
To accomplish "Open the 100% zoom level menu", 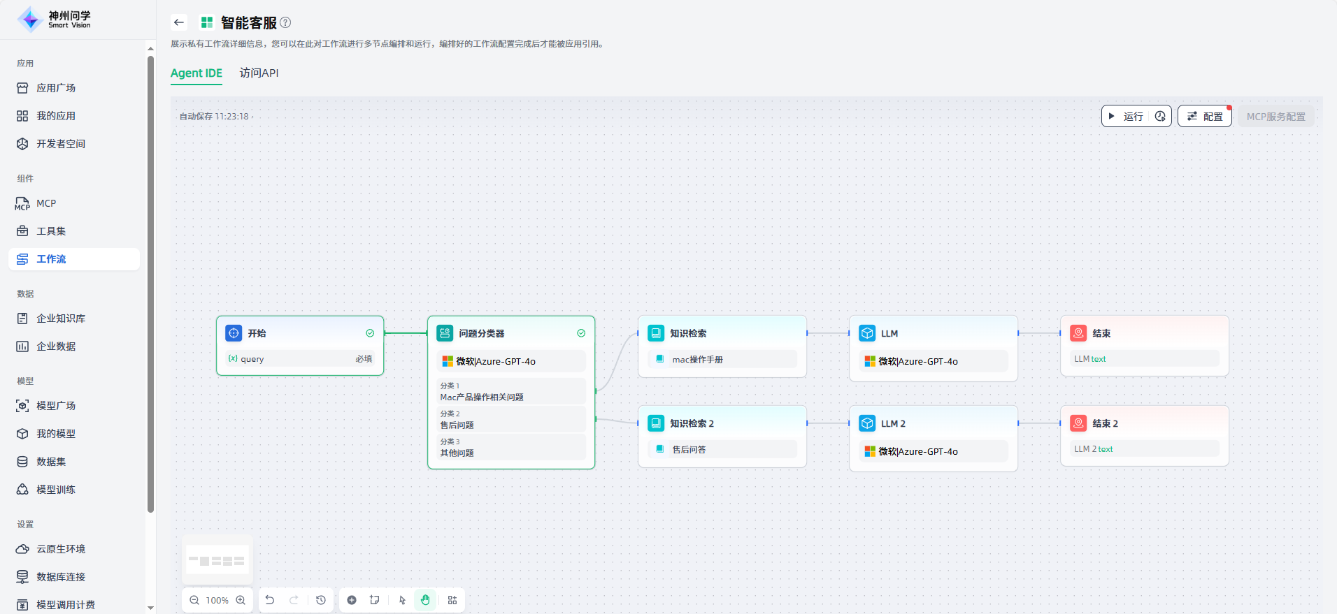I will [x=217, y=600].
